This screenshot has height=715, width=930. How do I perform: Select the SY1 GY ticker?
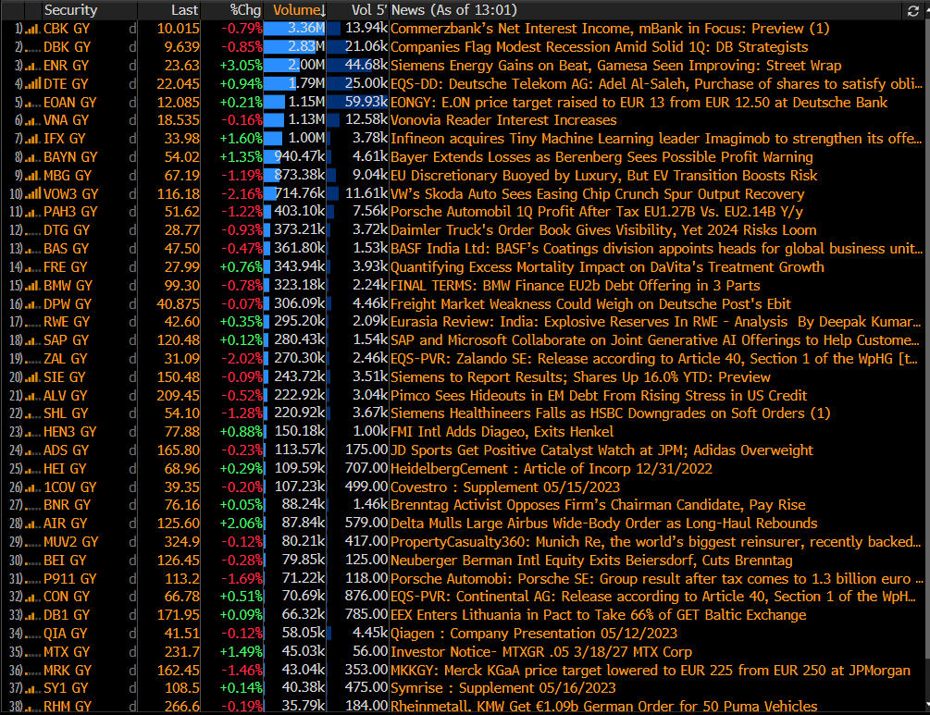66,688
